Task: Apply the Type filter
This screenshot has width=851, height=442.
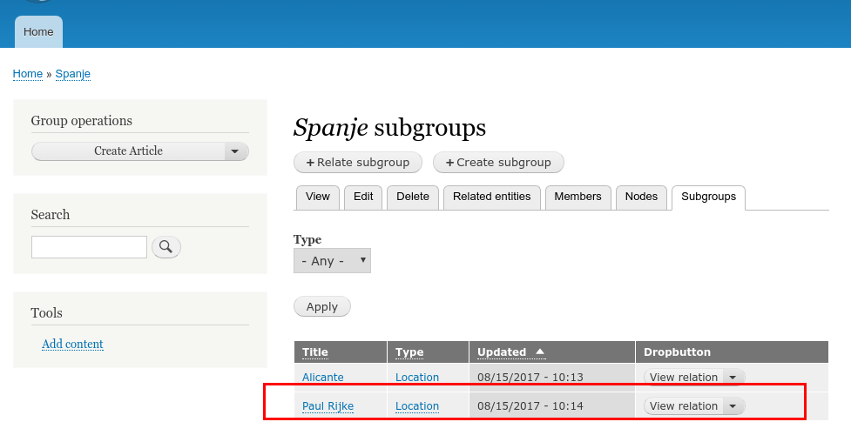Action: 321,306
